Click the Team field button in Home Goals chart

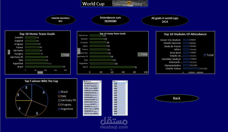pos(9,52)
